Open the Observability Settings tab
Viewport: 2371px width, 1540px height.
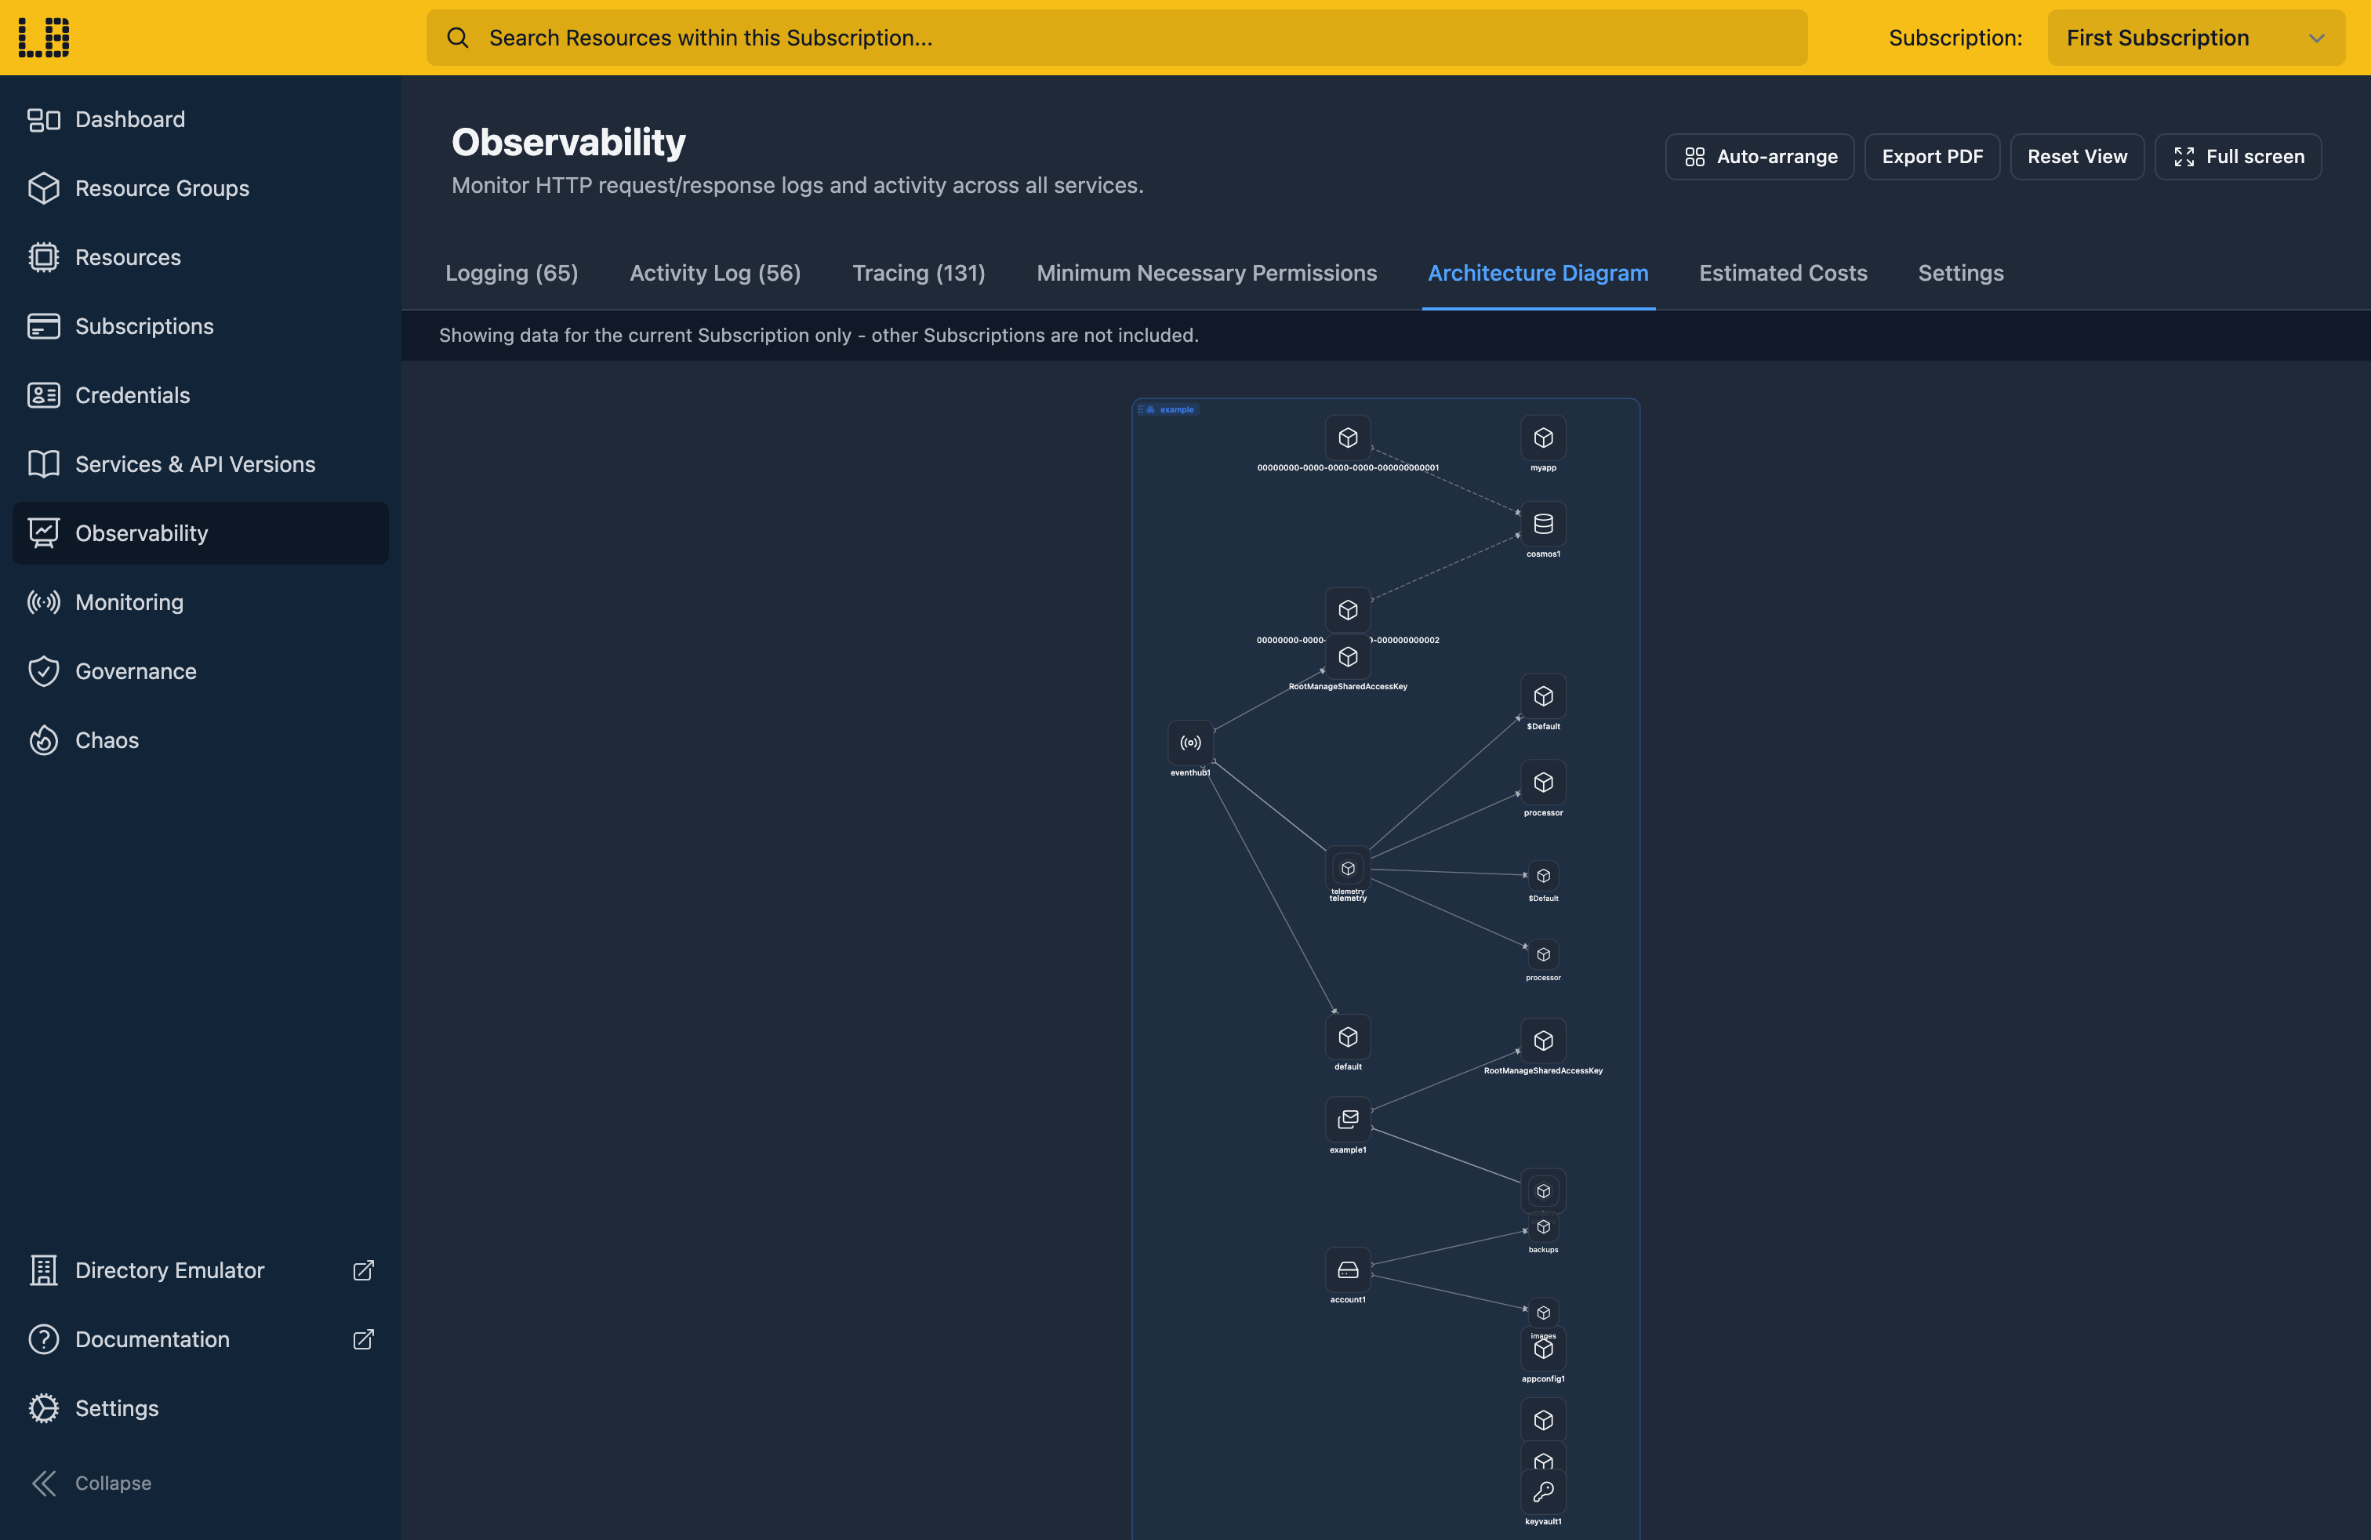(1961, 273)
